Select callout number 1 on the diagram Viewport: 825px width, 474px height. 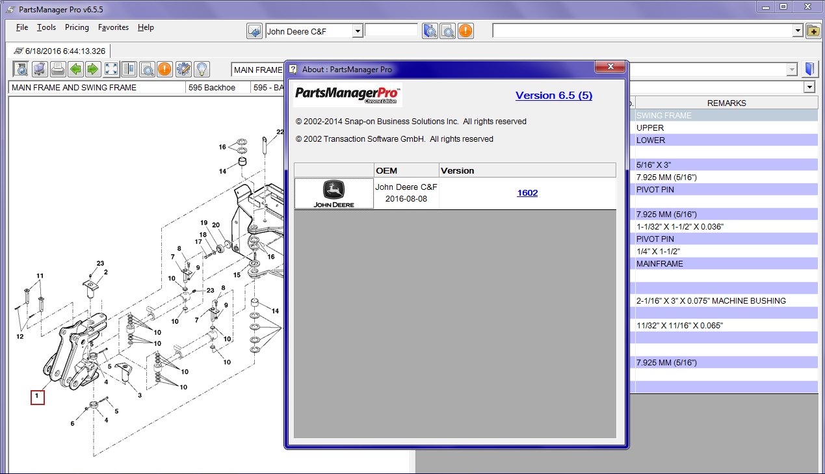(37, 396)
